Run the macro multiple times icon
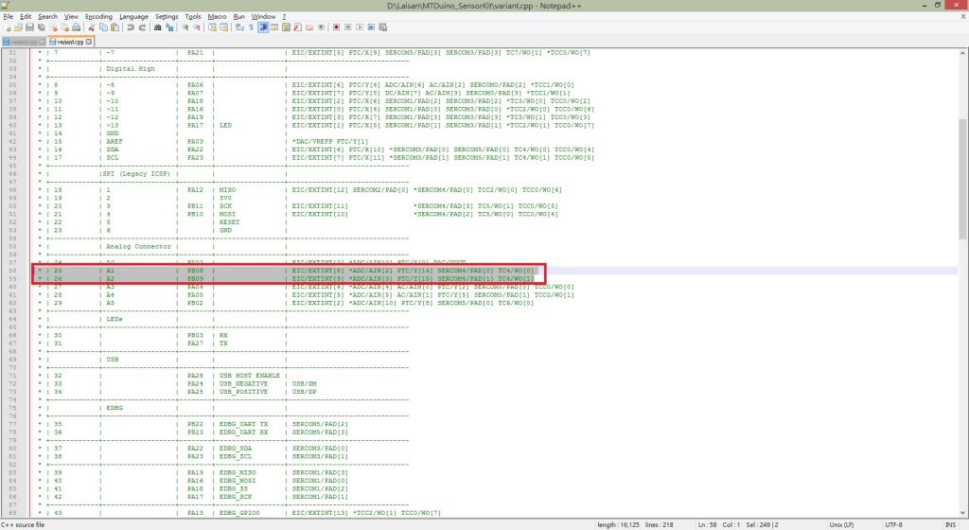 click(371, 27)
